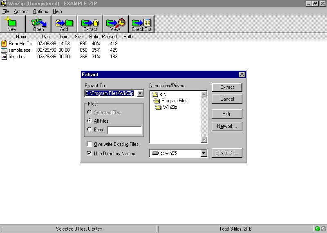Sort by the Name column header
The image size is (327, 233).
click(x=22, y=37)
